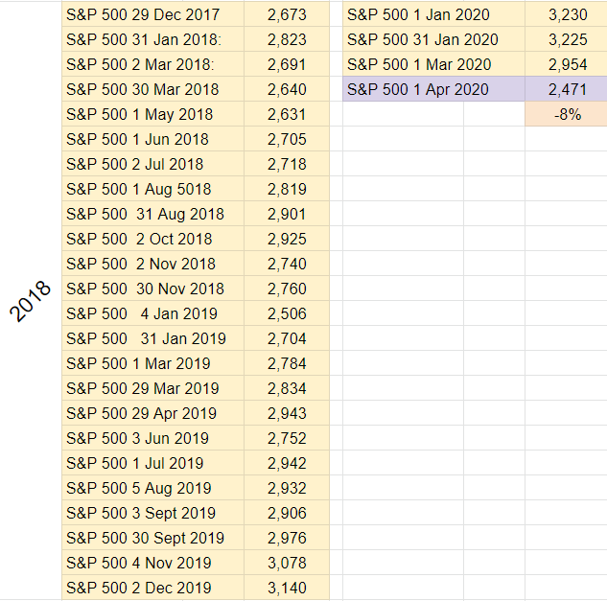The image size is (607, 601).
Task: Select cell 'S&P 500 2 Mar 2018:'
Action: (x=152, y=64)
